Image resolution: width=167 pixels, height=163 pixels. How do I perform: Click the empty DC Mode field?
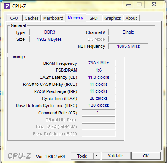tap(128, 39)
